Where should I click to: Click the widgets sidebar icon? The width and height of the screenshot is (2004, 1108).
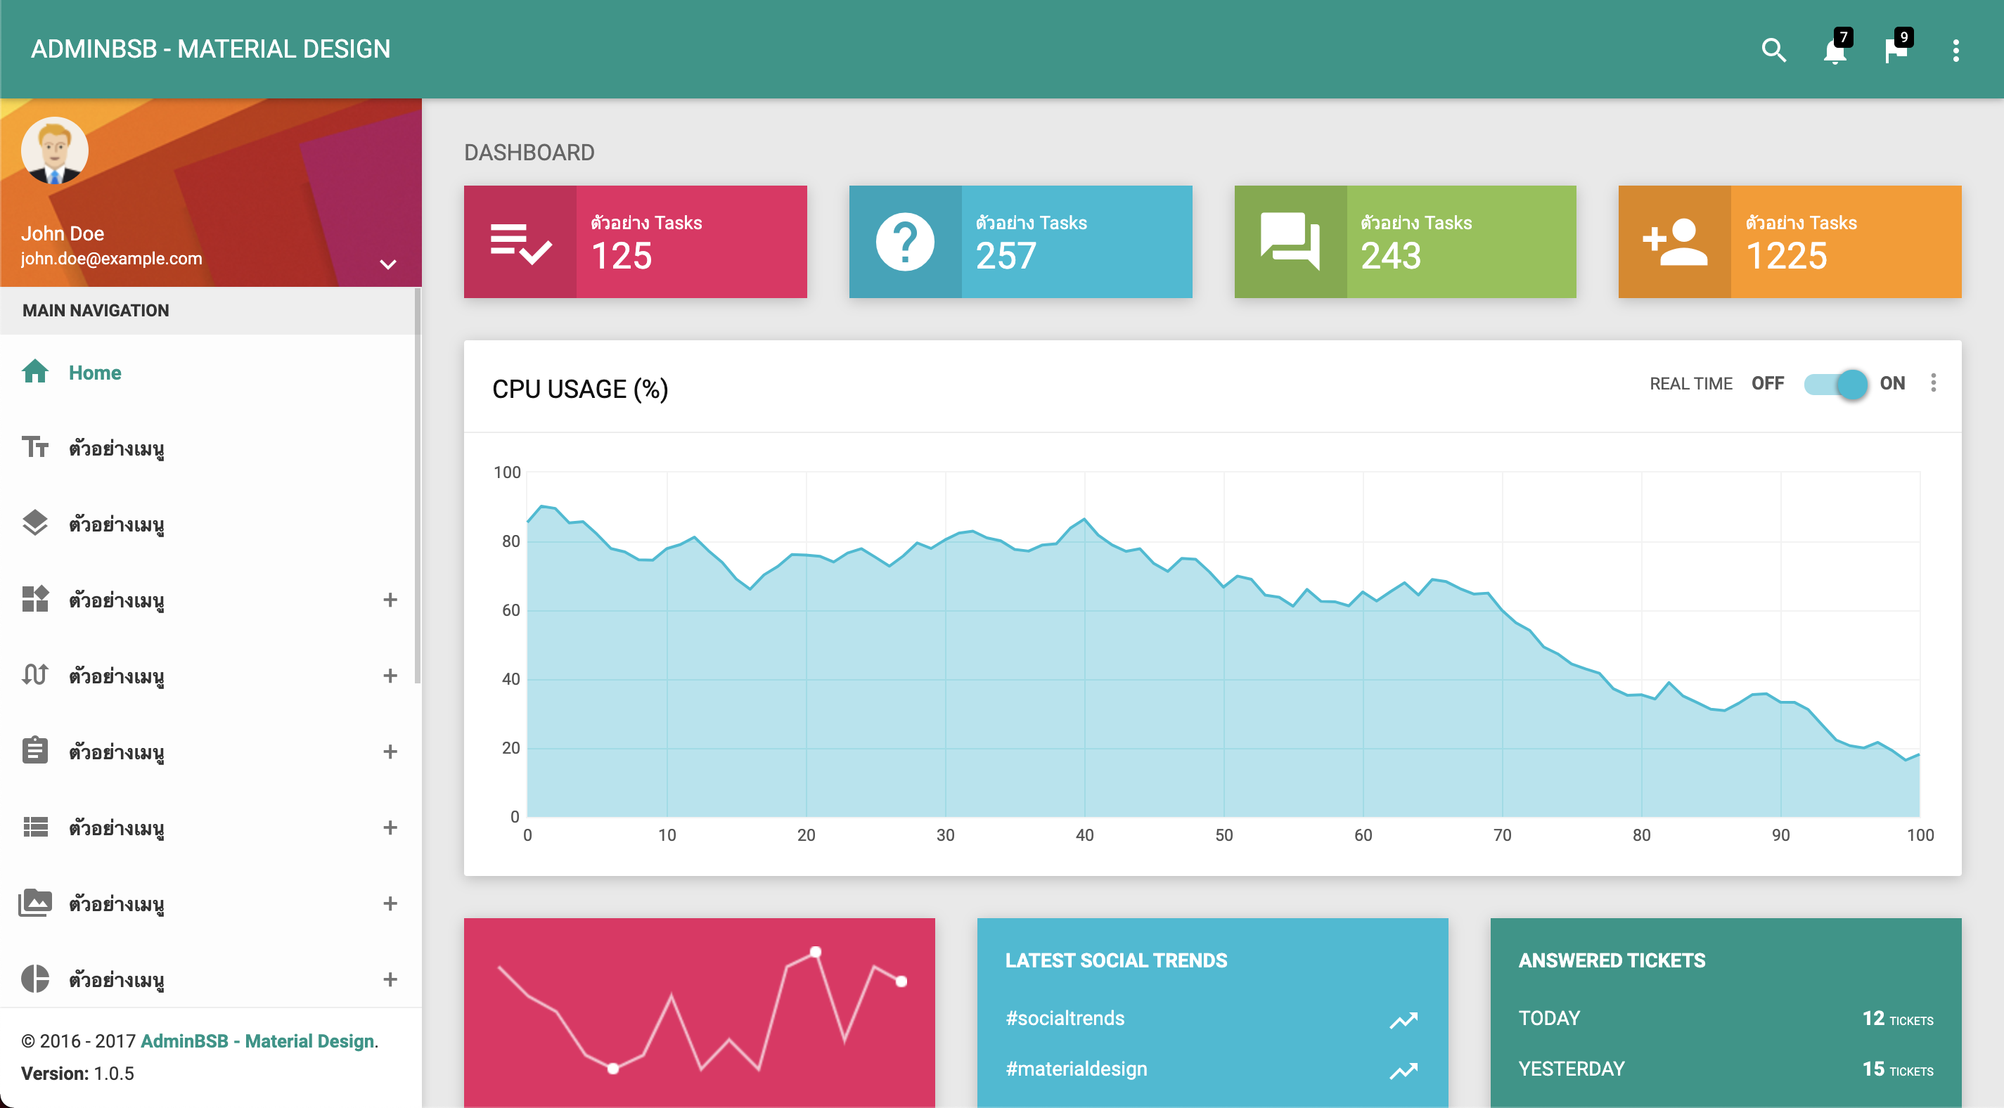coord(35,599)
